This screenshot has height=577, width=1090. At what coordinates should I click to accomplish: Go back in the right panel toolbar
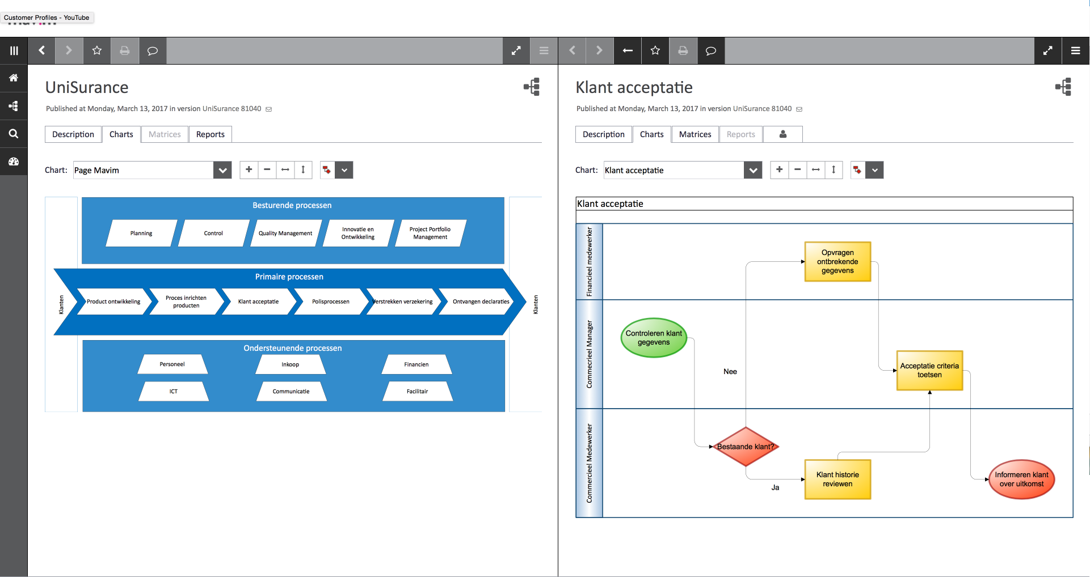click(x=572, y=51)
